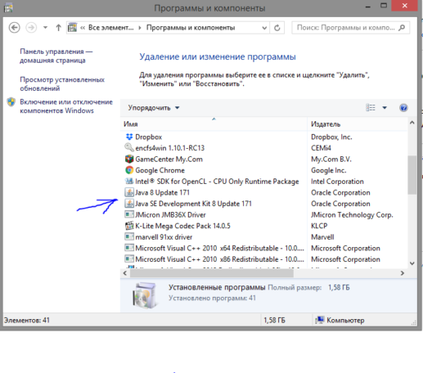The height and width of the screenshot is (373, 423).
Task: Click the horizontal scrollbar thumb
Action: pos(212,273)
